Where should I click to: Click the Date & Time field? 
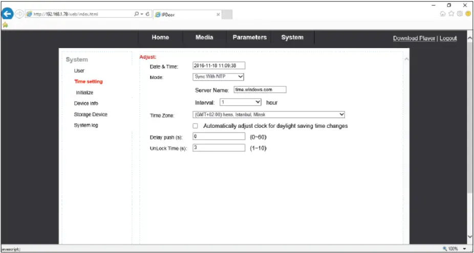click(x=219, y=65)
